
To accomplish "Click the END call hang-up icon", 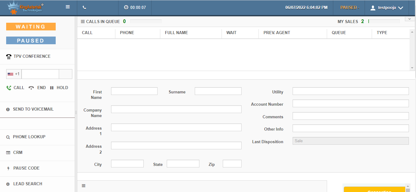I will point(31,88).
